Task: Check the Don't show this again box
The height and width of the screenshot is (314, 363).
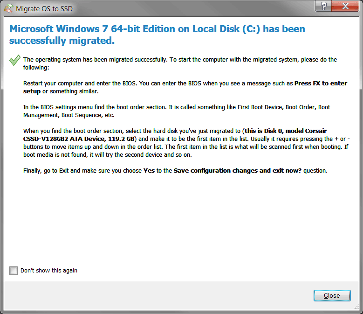Action: click(14, 271)
